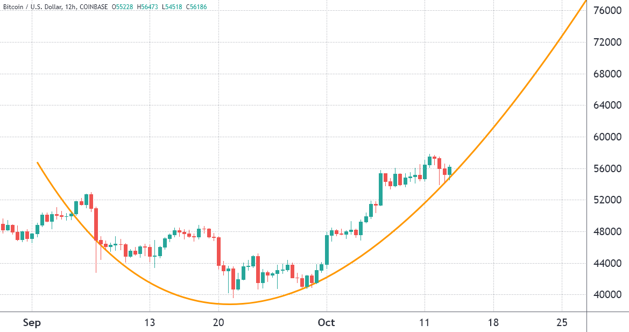This screenshot has height=332, width=629.
Task: Click the last green candle on the chart
Action: point(450,171)
